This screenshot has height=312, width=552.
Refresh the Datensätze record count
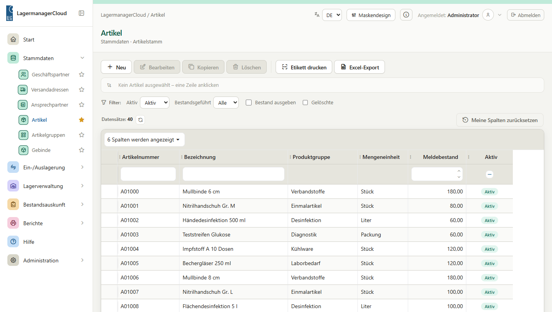(141, 120)
